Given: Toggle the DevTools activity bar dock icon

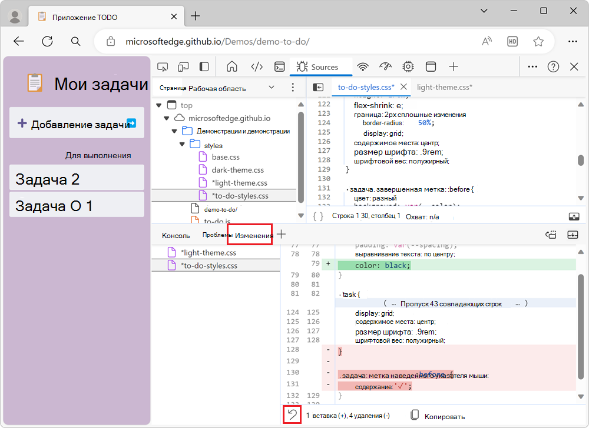Looking at the screenshot, I should coord(204,66).
